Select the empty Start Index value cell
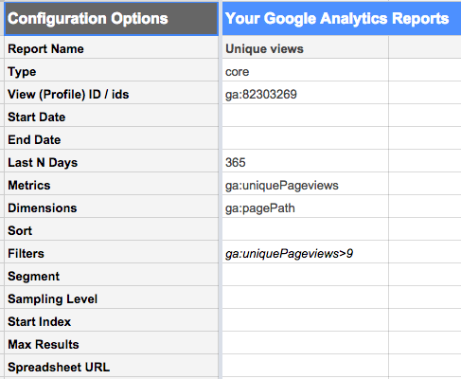The image size is (461, 379). (x=305, y=320)
